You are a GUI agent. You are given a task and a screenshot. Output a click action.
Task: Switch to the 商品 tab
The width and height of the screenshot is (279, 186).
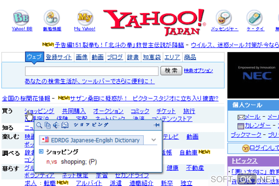click(190, 57)
